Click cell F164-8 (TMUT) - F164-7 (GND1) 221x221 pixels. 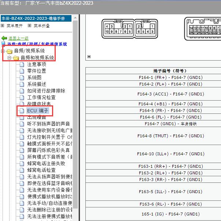click(x=153, y=136)
